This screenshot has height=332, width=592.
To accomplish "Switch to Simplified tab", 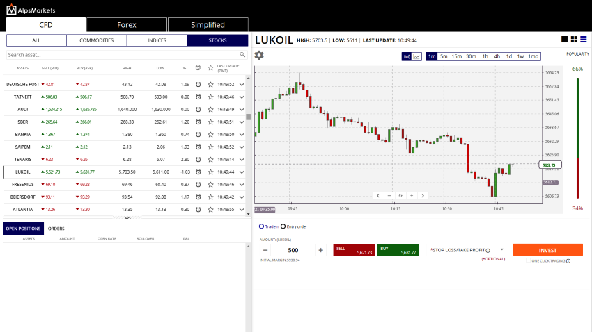I will point(208,25).
